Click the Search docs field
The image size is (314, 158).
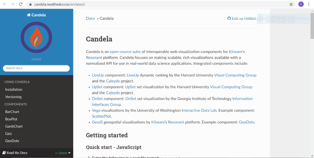(36, 68)
